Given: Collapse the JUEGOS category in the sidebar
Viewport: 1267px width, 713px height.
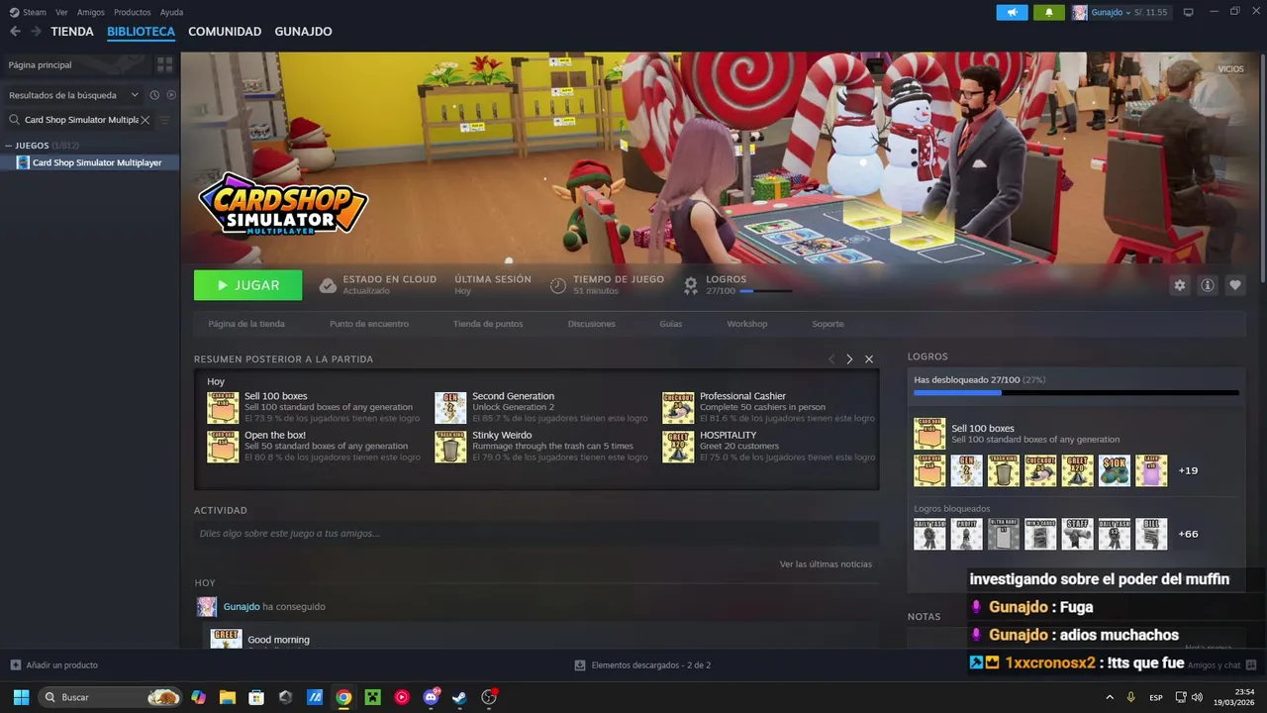Looking at the screenshot, I should 9,146.
